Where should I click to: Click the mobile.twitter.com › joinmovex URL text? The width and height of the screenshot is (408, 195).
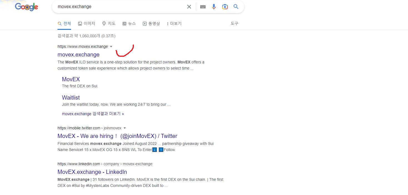(x=89, y=128)
